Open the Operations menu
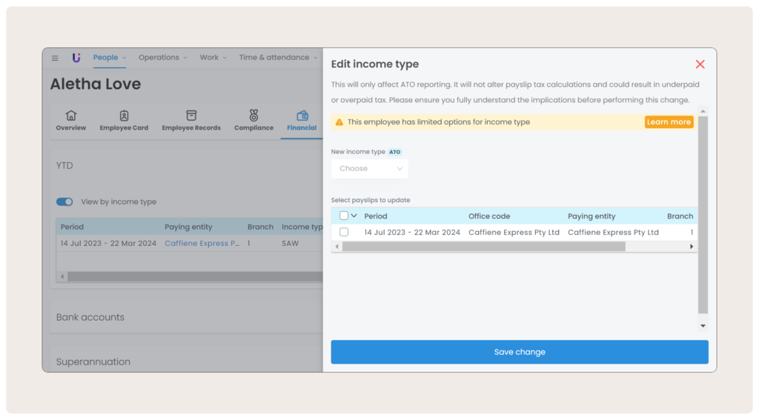Viewport: 759px width, 420px height. [162, 58]
